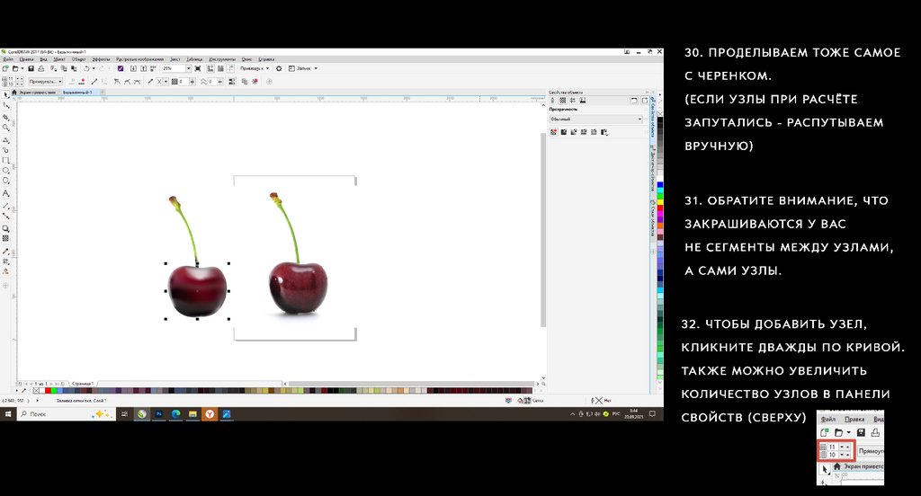Select the Shape edit tool
This screenshot has height=496, width=921.
[6, 106]
